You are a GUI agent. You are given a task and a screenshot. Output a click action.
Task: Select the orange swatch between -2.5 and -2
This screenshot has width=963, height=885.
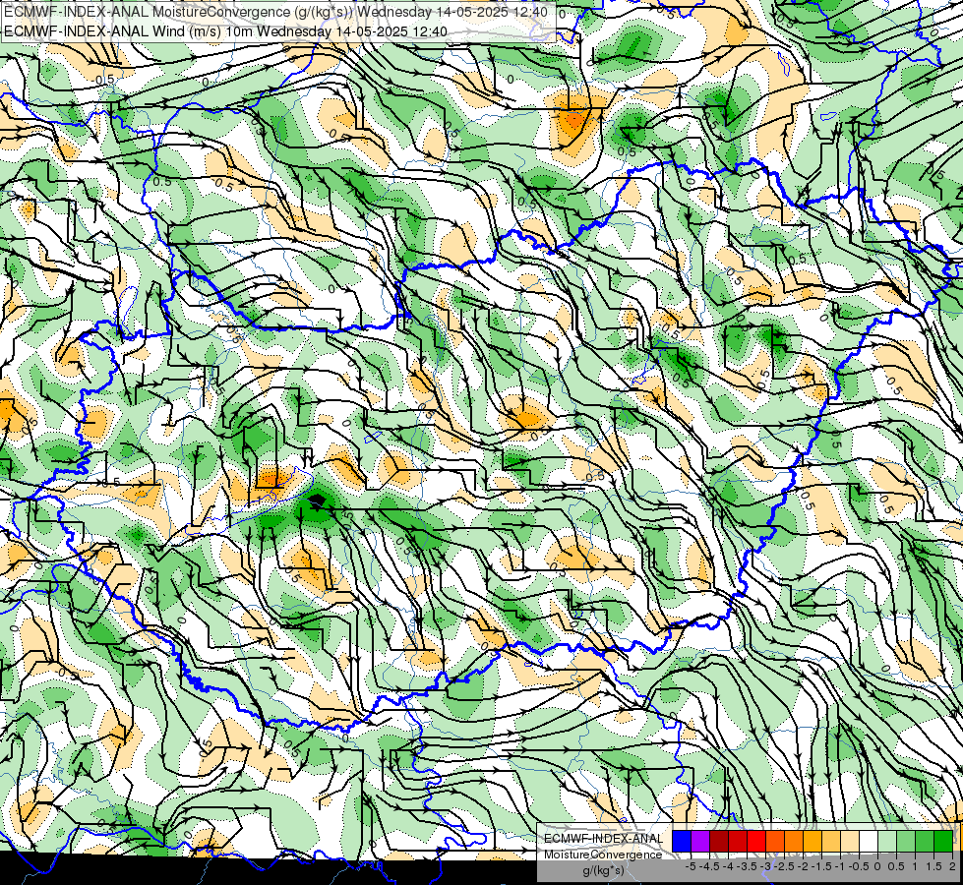coord(794,841)
